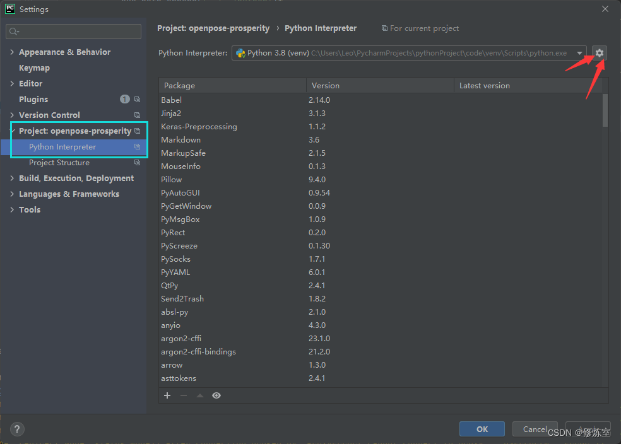This screenshot has width=621, height=444.
Task: Click the Python icon in interpreter field
Action: 240,53
